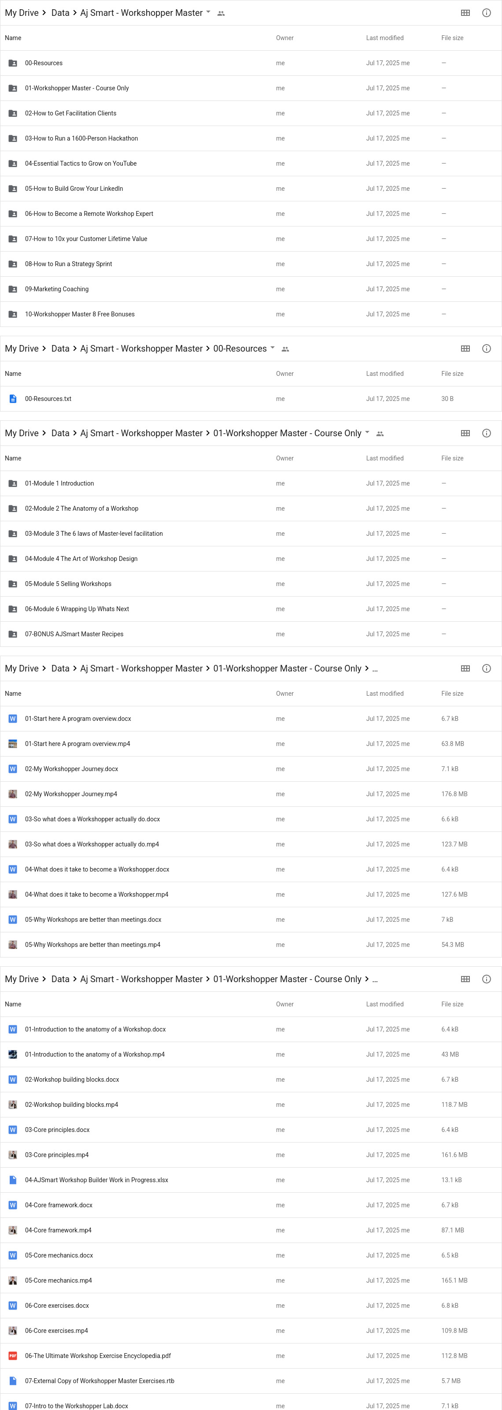Click video thumbnail of 04-What does it take to become a Workshopper.mp4

point(13,894)
